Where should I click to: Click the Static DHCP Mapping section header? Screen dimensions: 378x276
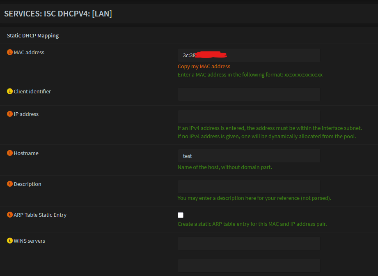pos(33,35)
